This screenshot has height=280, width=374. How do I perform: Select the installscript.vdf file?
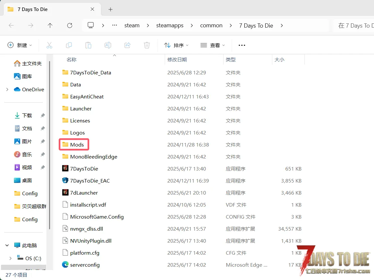(84, 205)
